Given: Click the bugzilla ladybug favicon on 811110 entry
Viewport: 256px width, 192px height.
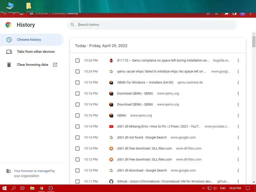Looking at the screenshot, I should (111, 60).
